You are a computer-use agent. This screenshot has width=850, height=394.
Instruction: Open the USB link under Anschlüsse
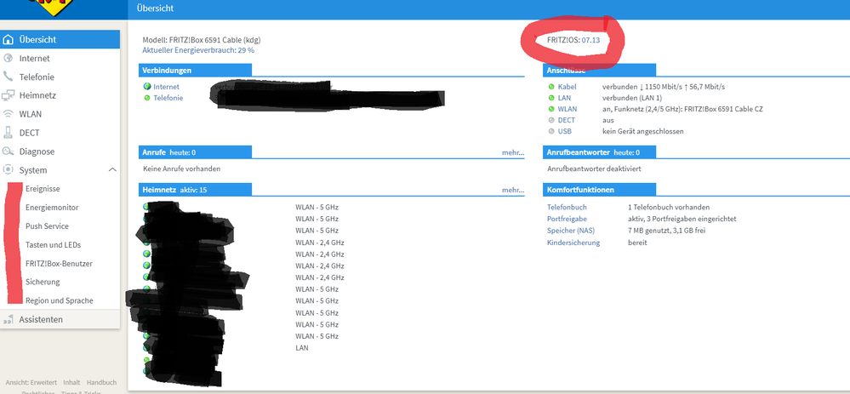pyautogui.click(x=564, y=131)
